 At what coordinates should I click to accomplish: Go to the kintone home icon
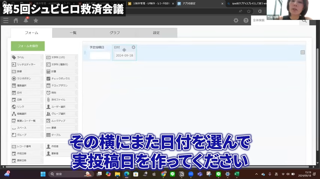point(16,20)
